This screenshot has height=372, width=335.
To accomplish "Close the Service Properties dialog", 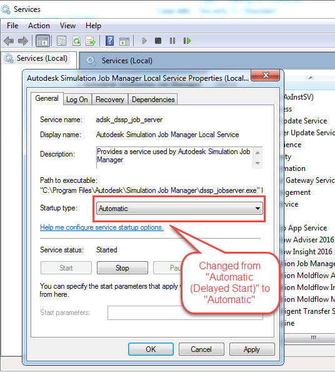I will coord(266,75).
